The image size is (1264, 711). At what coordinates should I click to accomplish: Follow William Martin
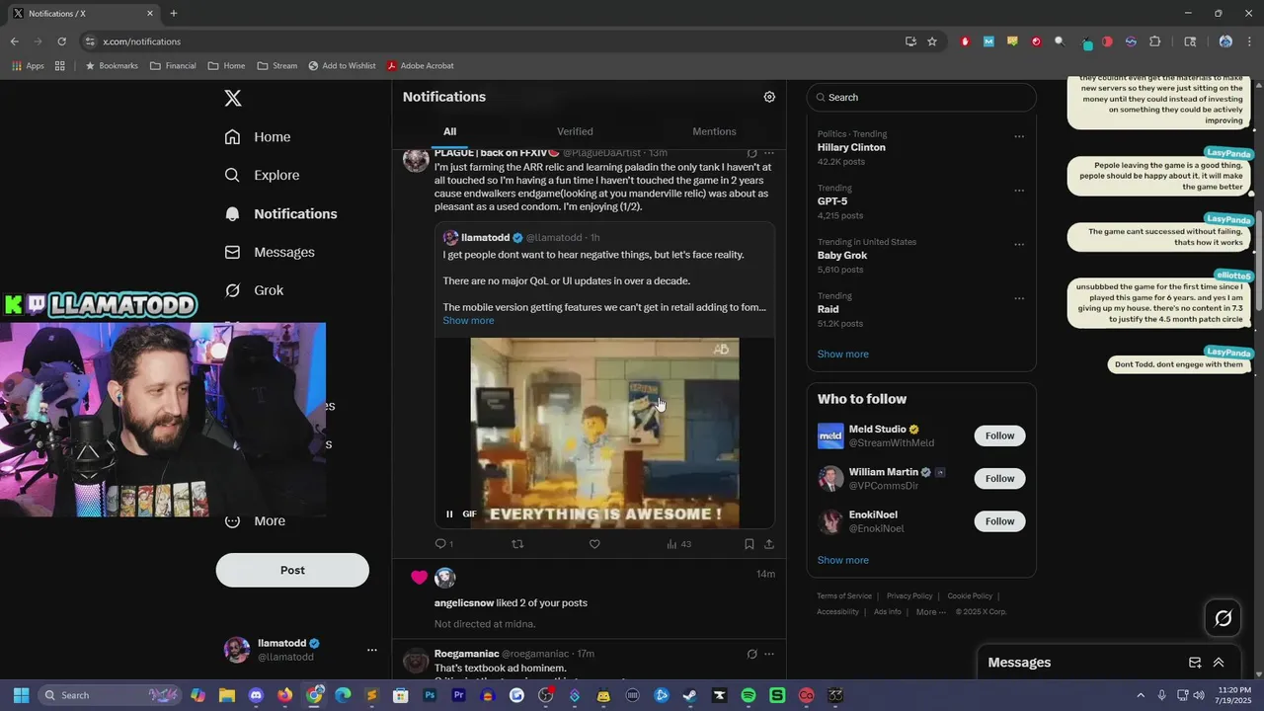coord(999,478)
